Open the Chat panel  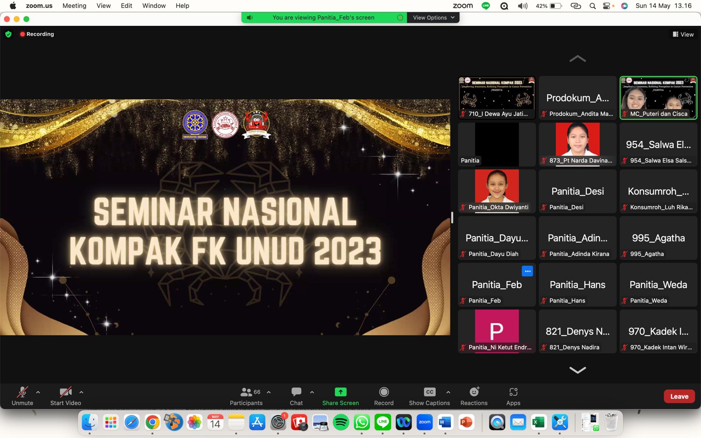click(296, 396)
